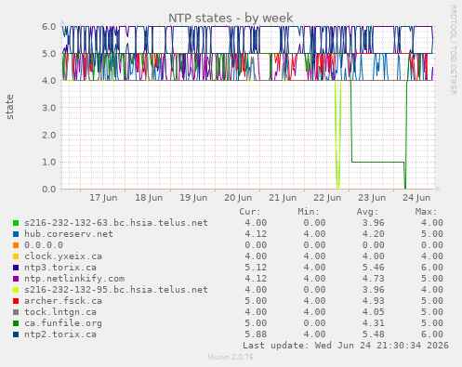Click the 6.0 y-axis label
This screenshot has height=367, width=462.
pos(49,26)
